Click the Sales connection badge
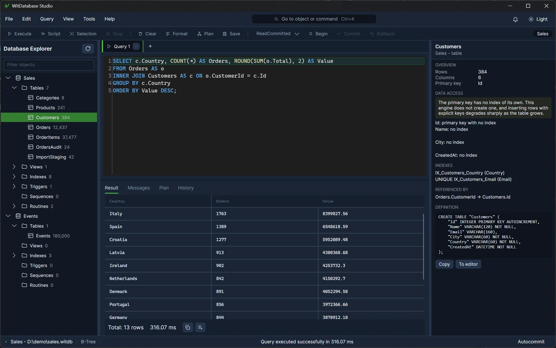The height and width of the screenshot is (348, 556). (x=542, y=34)
